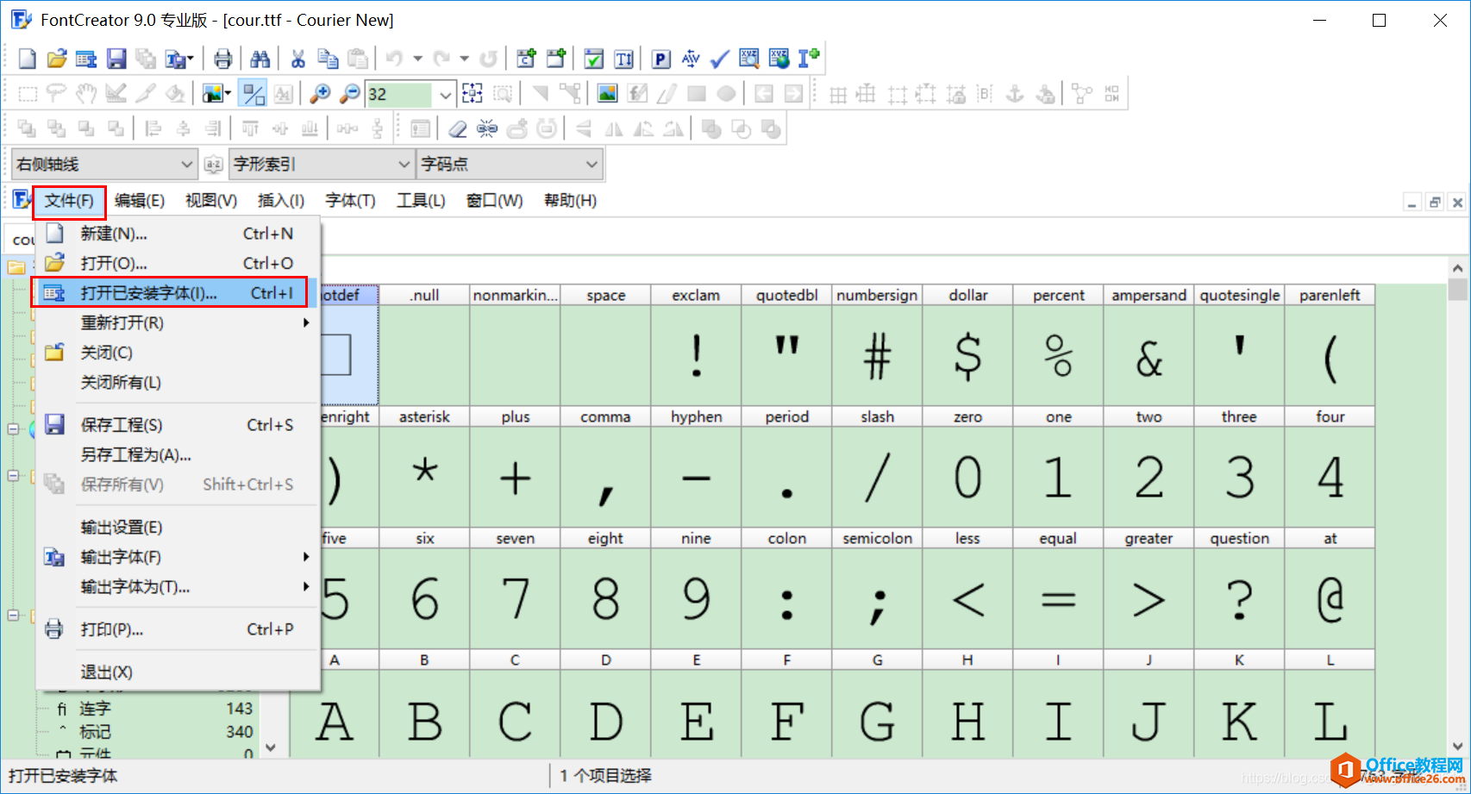
Task: Click the 字体(T) menu
Action: point(350,201)
